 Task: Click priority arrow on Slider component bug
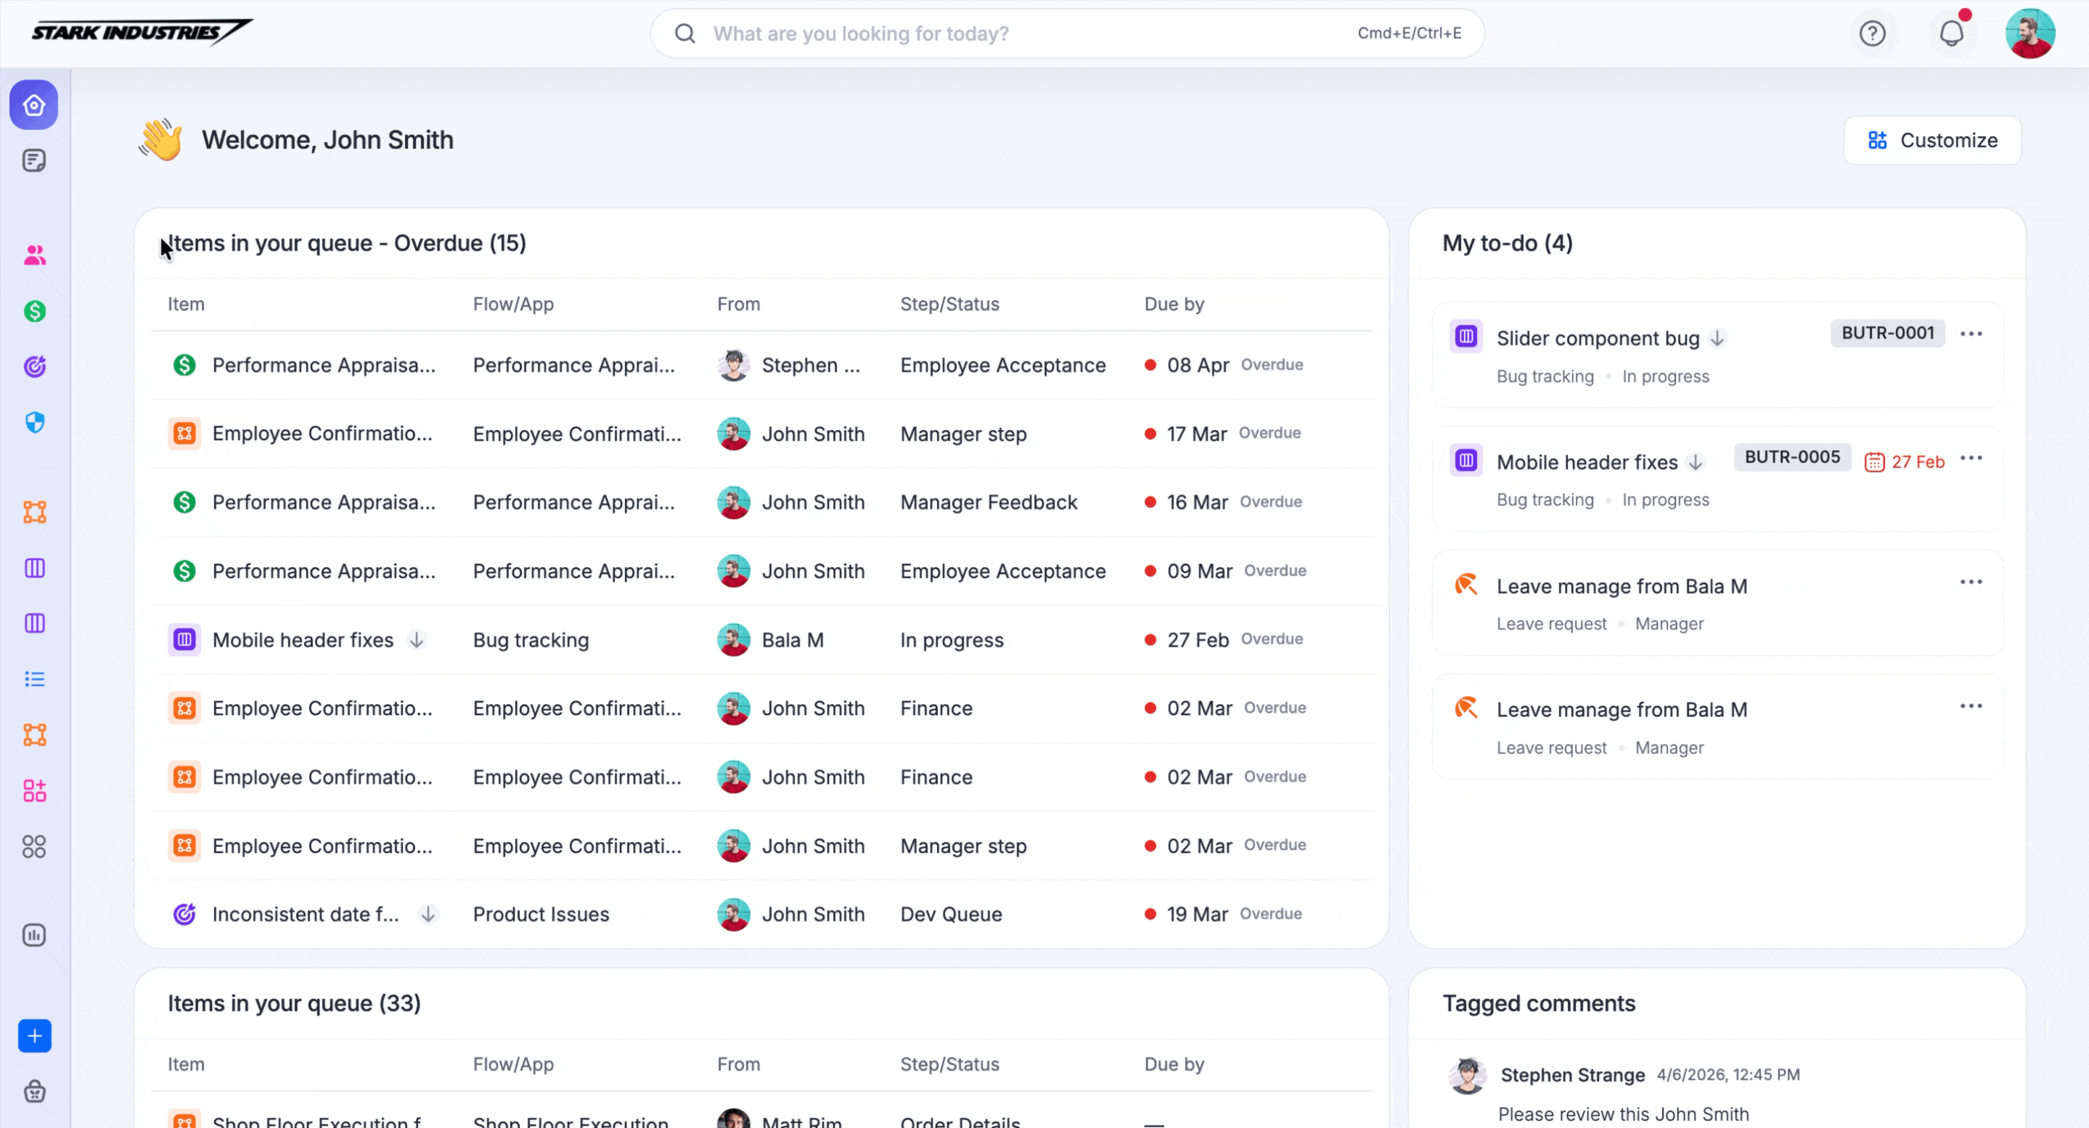(1717, 338)
